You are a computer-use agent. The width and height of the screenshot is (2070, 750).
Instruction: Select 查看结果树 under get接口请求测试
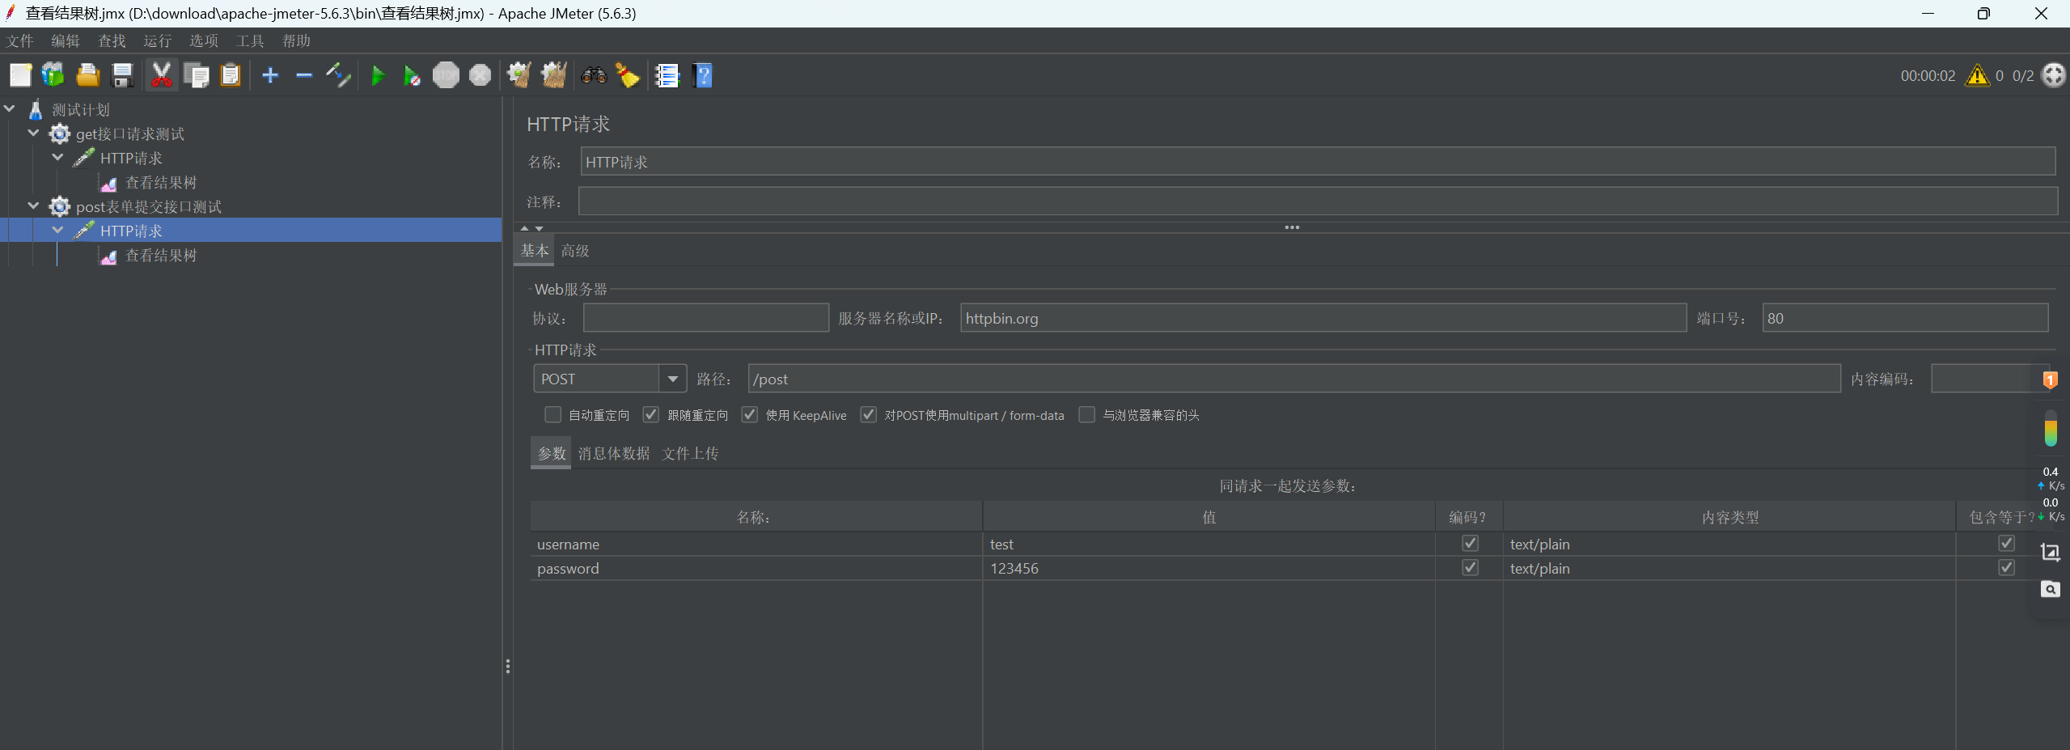[161, 183]
